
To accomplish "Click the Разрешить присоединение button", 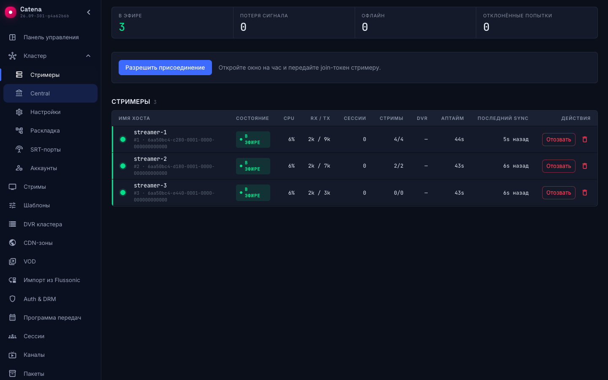I will pos(165,68).
